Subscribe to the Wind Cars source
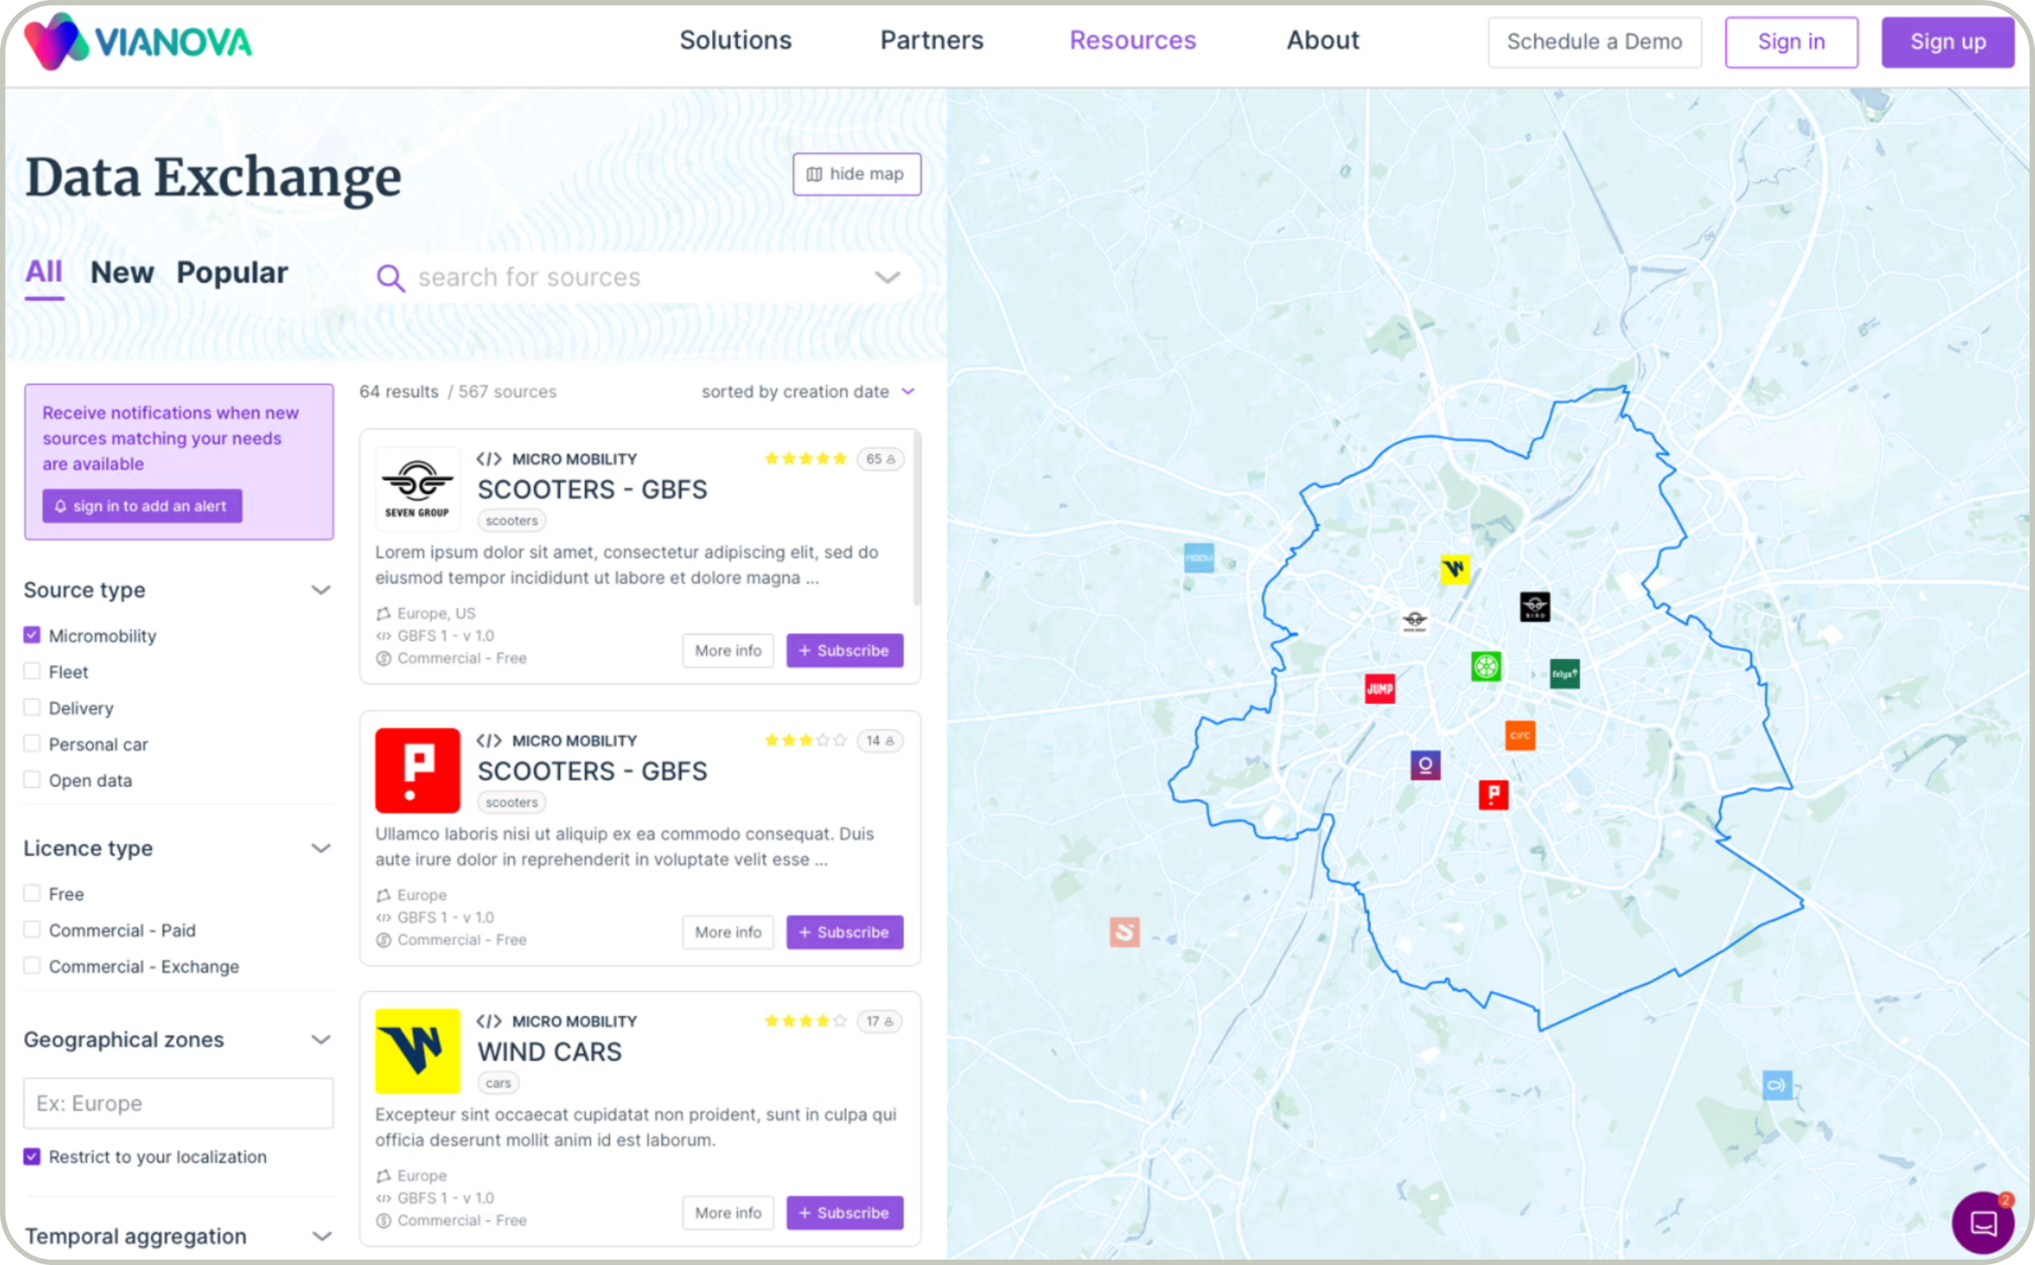2035x1265 pixels. (844, 1212)
